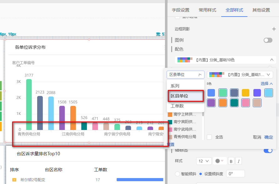Image resolution: width=279 pixels, height=184 pixels.
Task: Turn off the axis label switch
Action: pyautogui.click(x=268, y=151)
